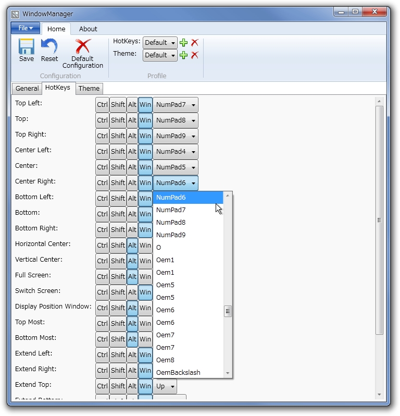Choose NumPad9 from the dropdown list
400x416 pixels.
tap(188, 235)
